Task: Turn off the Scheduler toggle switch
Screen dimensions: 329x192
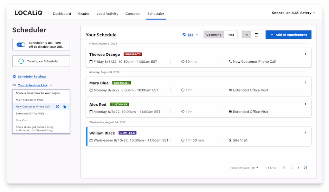Action: tap(21, 45)
